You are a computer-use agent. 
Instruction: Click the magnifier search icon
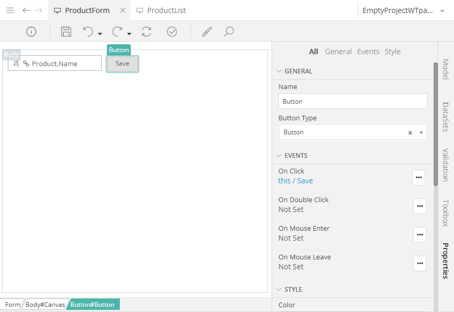click(228, 32)
